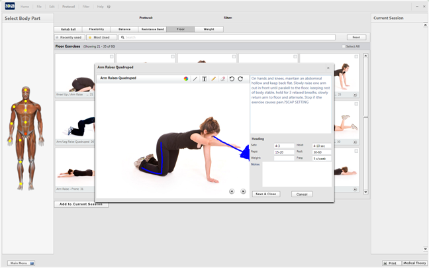Screen dimensions: 429x268
Task: Switch to the Weight tab
Action: pos(209,29)
